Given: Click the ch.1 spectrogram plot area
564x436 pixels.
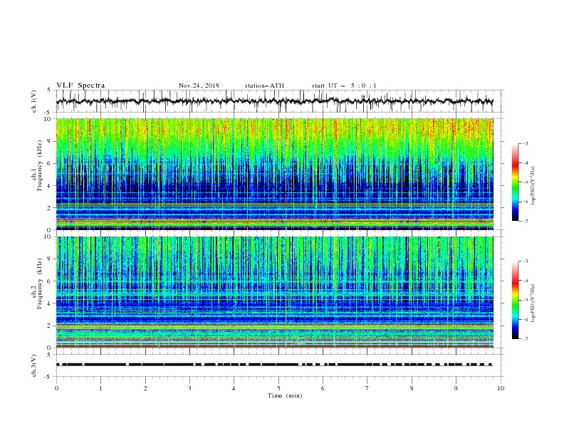Looking at the screenshot, I should (x=275, y=174).
